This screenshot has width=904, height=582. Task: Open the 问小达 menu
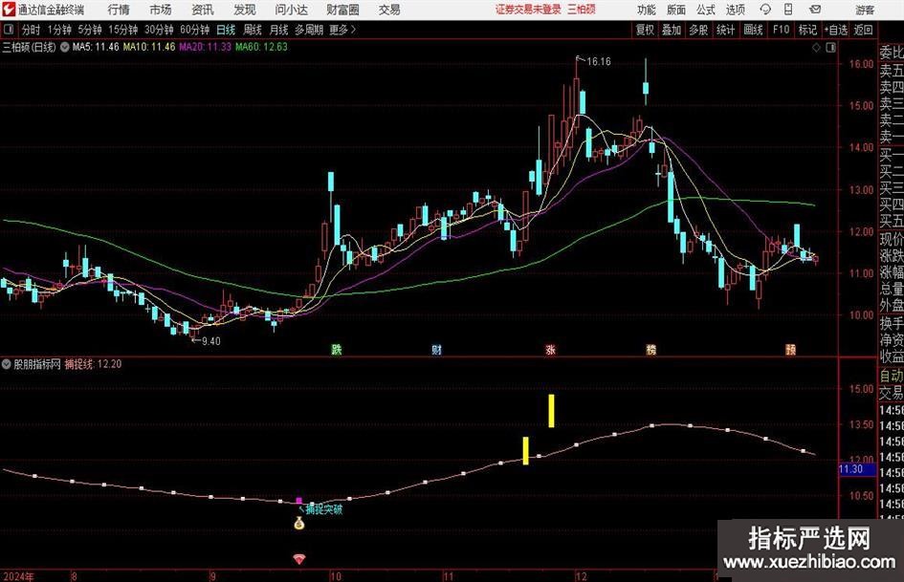291,10
